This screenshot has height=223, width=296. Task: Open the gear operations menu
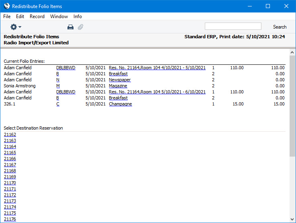coord(16,27)
